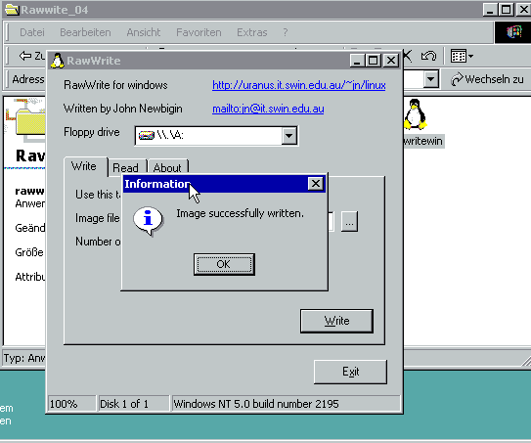Click OK in the Information dialog
Viewport: 531px width, 443px height.
(224, 264)
